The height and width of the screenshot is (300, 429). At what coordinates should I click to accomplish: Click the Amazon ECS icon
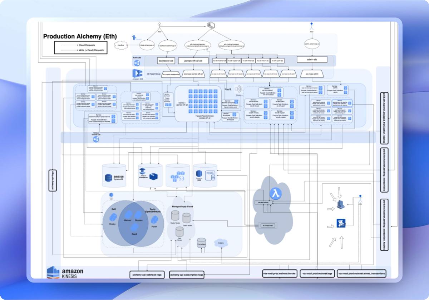click(137, 73)
